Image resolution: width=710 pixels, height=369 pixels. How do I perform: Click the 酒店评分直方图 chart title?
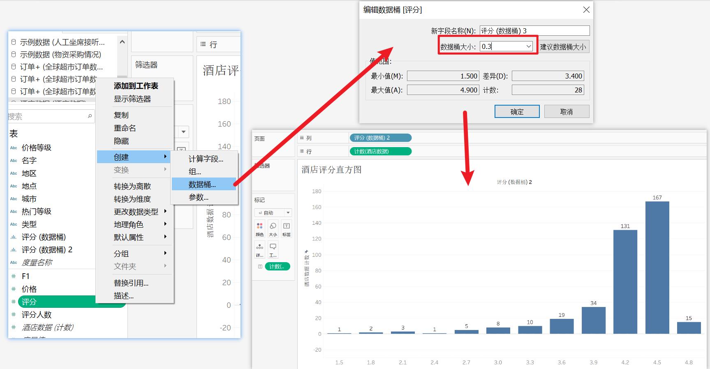point(331,170)
